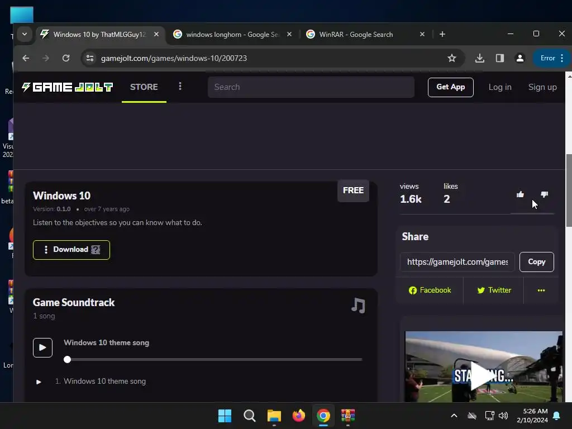Bookmark this page with the star
The image size is (572, 429).
451,58
